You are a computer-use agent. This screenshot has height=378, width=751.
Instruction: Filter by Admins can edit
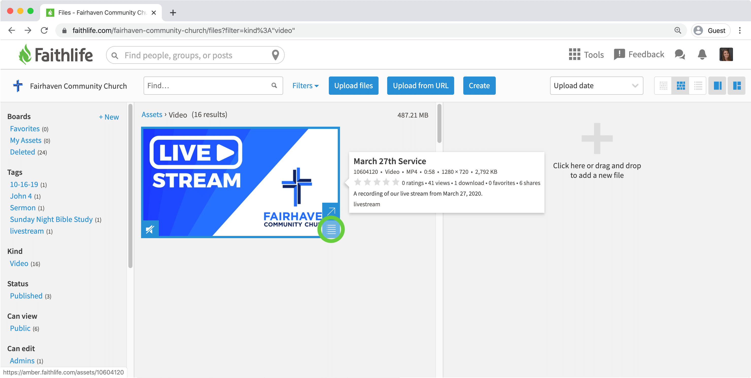click(22, 361)
